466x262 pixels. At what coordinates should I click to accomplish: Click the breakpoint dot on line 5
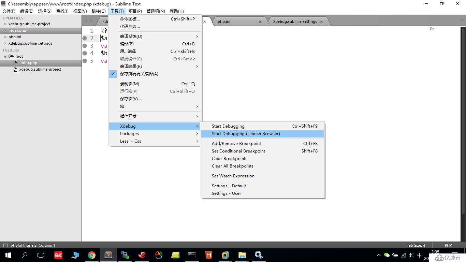coord(85,61)
